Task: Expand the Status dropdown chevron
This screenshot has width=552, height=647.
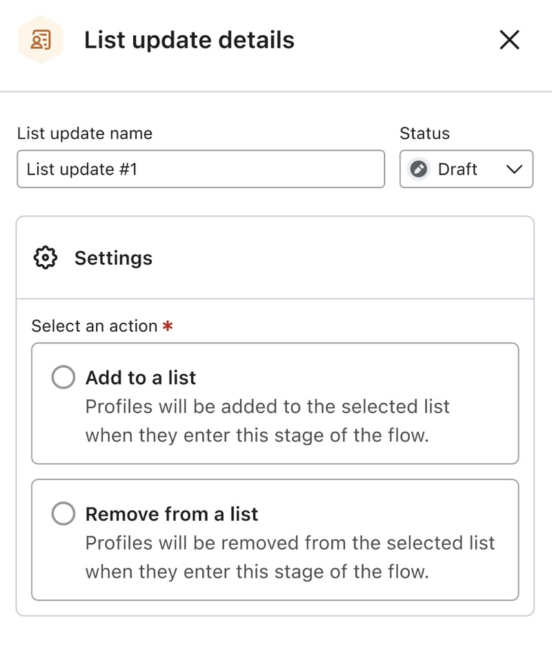Action: pyautogui.click(x=514, y=169)
